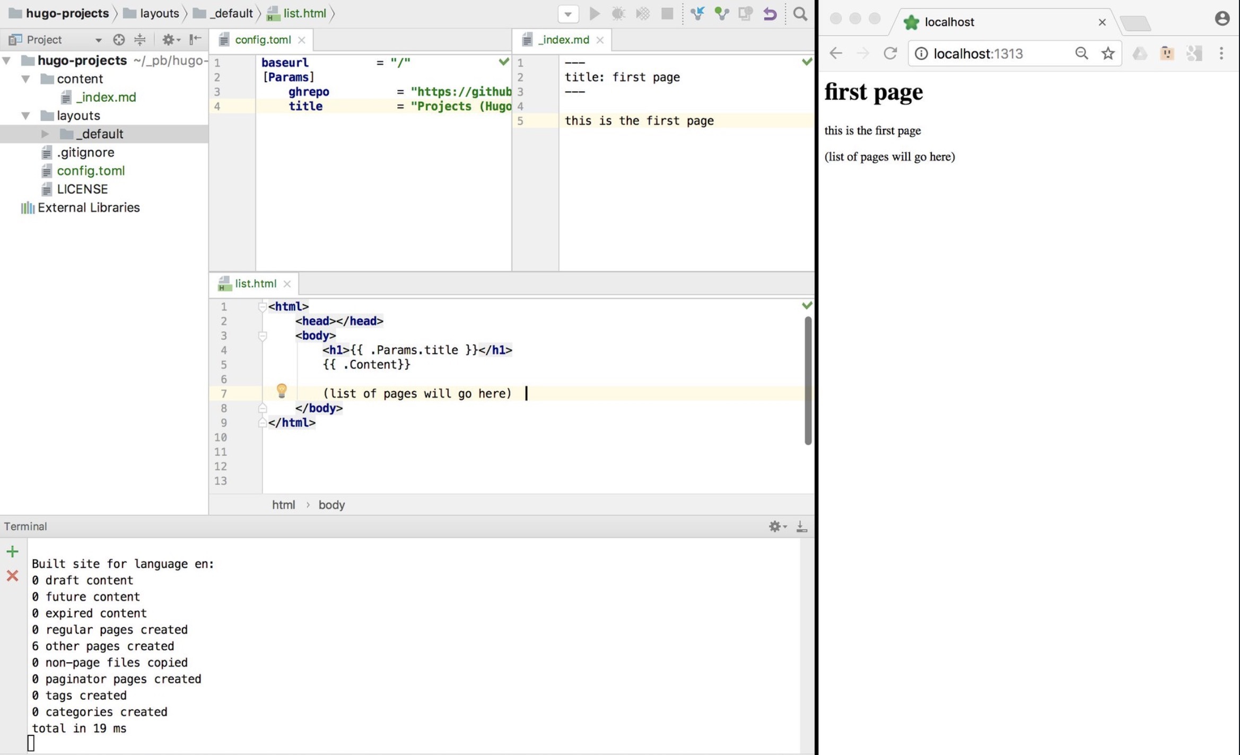This screenshot has height=755, width=1240.
Task: Close terminal session with red X
Action: [x=12, y=576]
